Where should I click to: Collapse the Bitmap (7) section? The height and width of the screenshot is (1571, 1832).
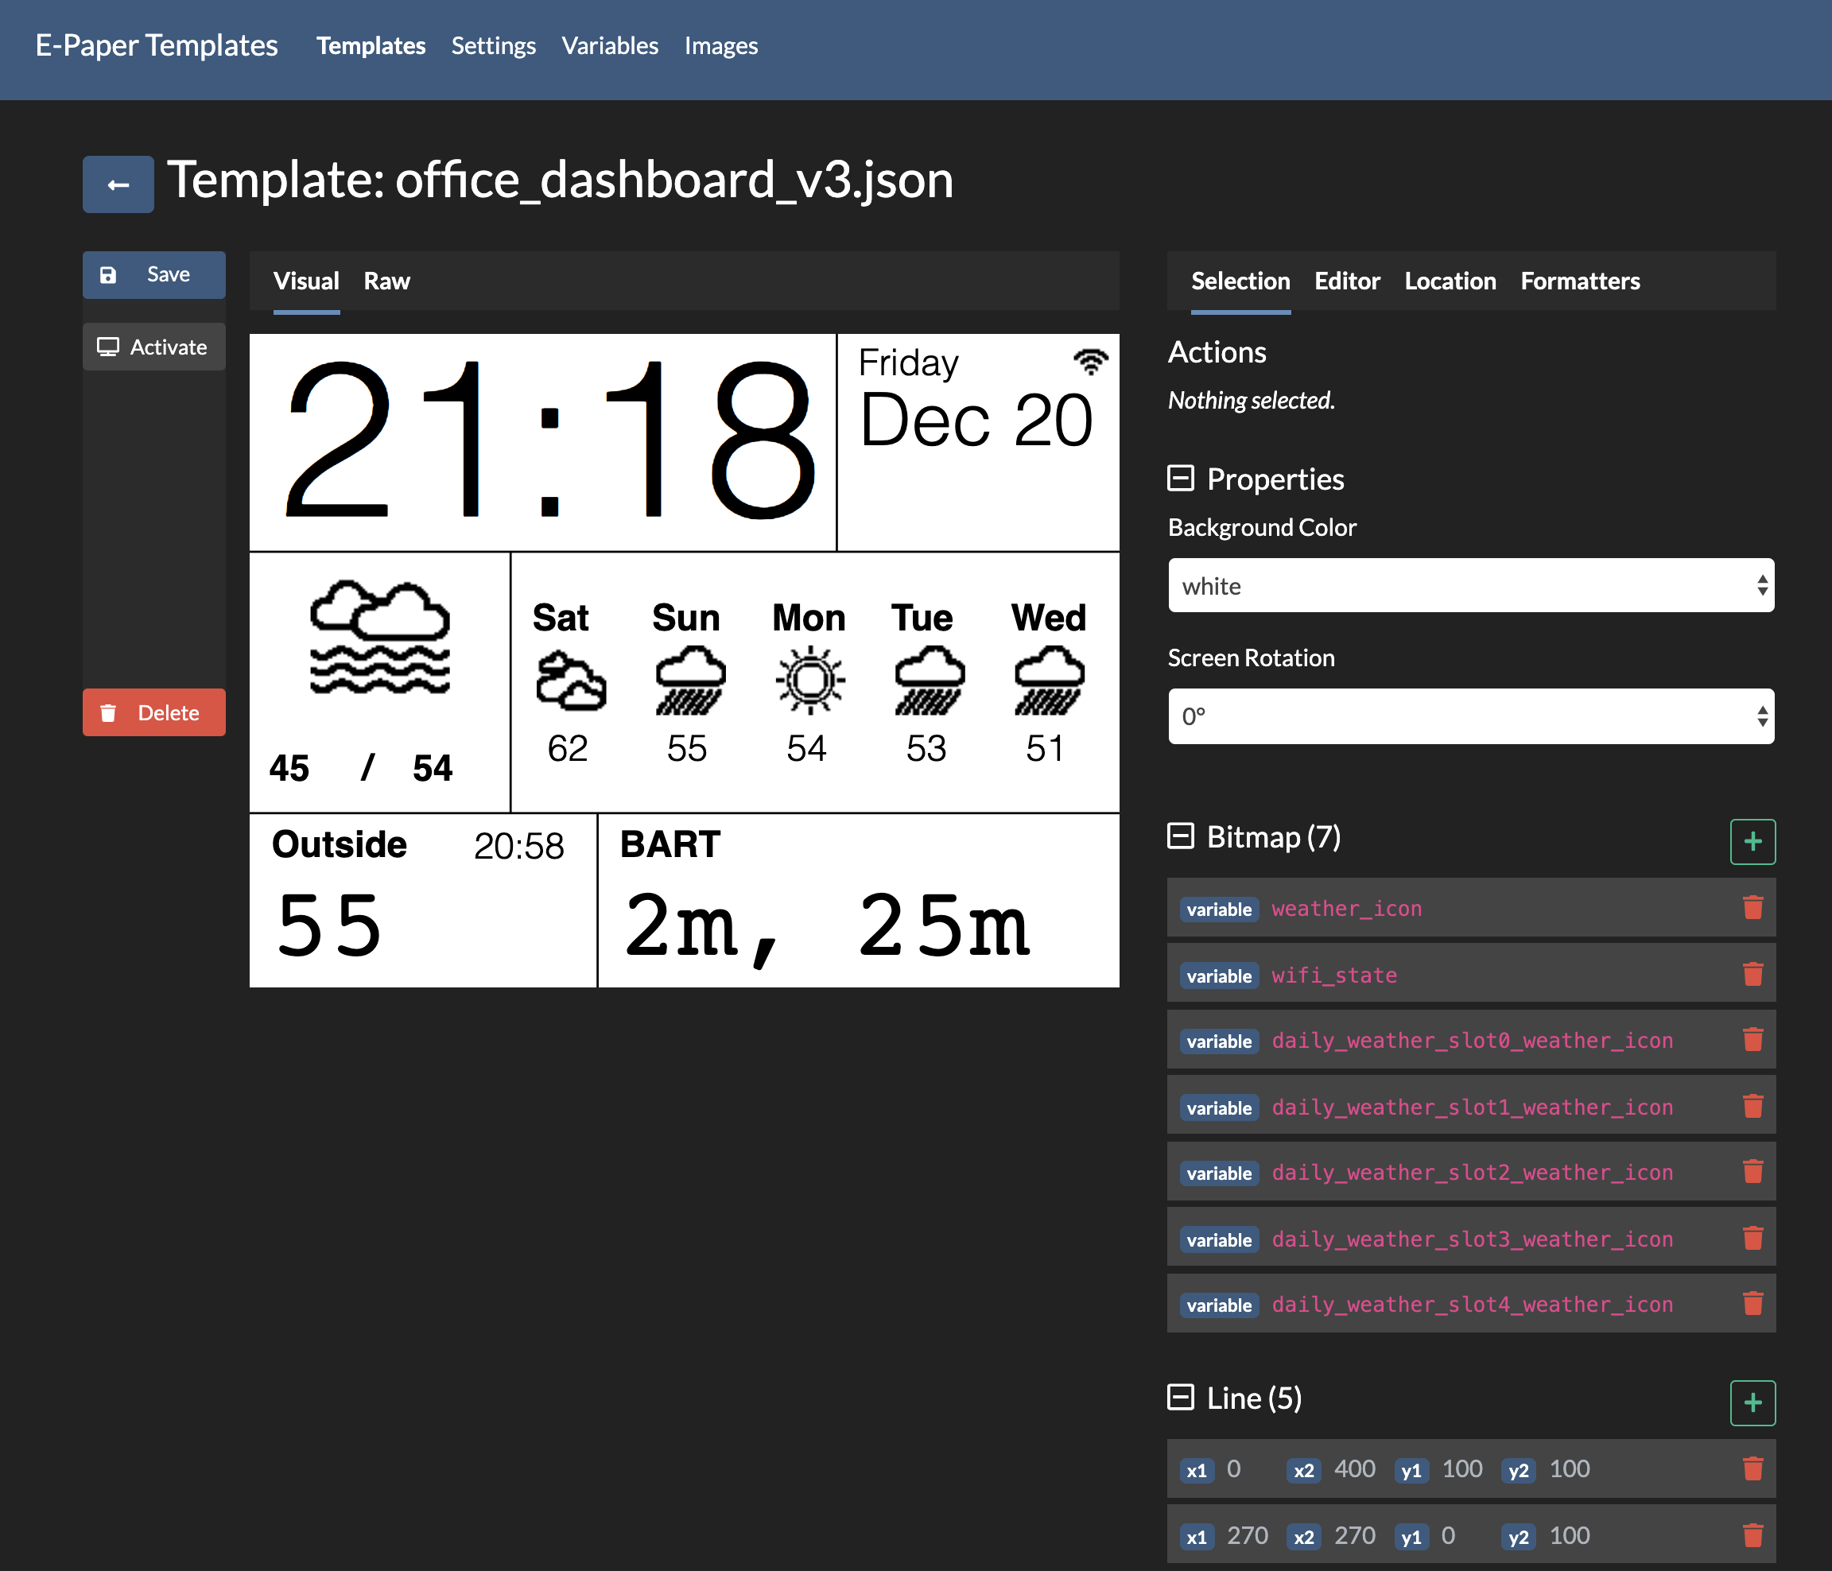[x=1180, y=836]
